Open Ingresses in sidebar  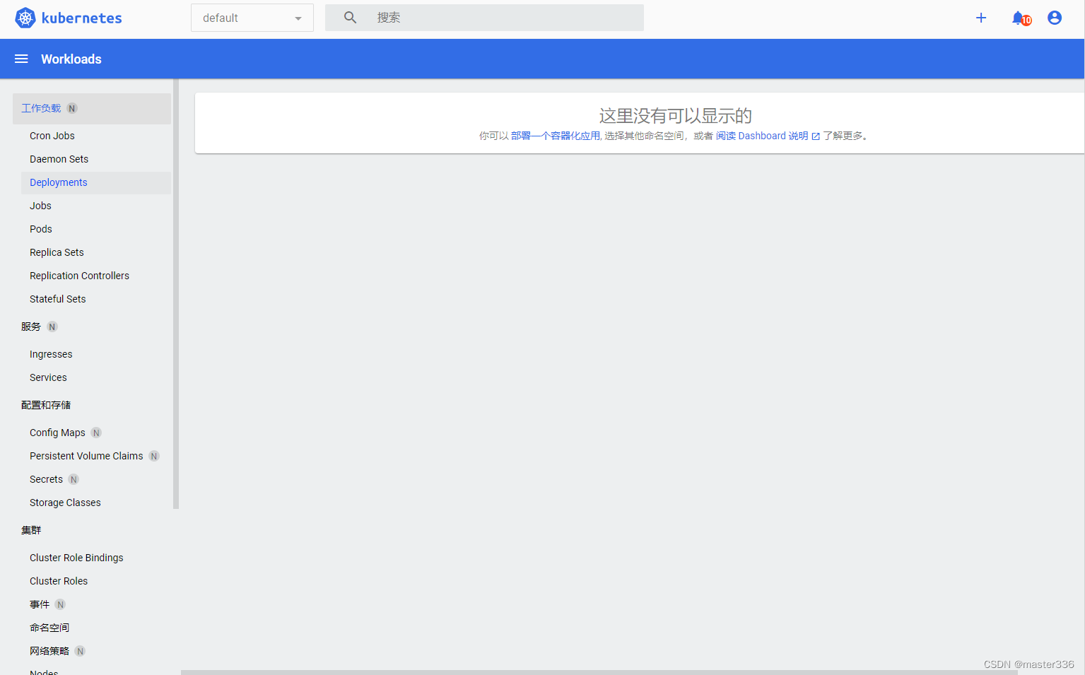tap(51, 354)
